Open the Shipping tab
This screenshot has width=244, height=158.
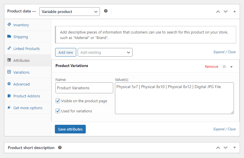28,37
